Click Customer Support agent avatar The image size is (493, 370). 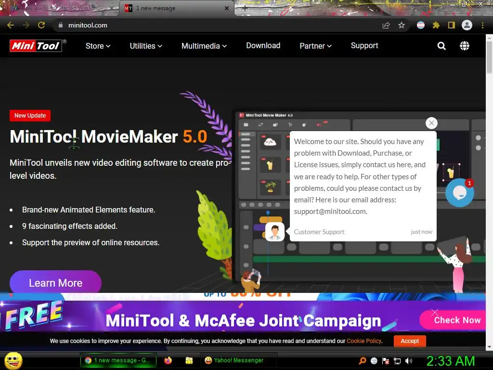tap(275, 232)
